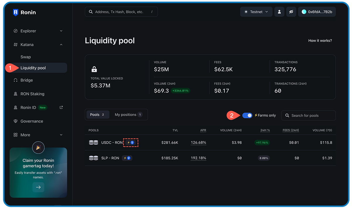Click the farm badge beside USDC - RON
This screenshot has height=208, width=352.
click(x=131, y=142)
